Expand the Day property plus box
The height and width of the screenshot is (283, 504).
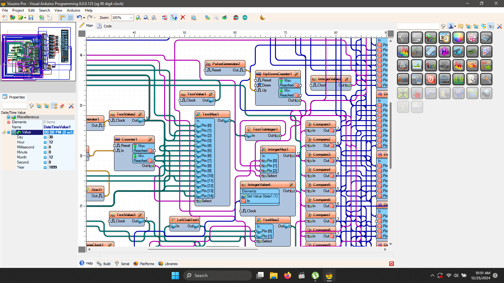click(x=45, y=137)
